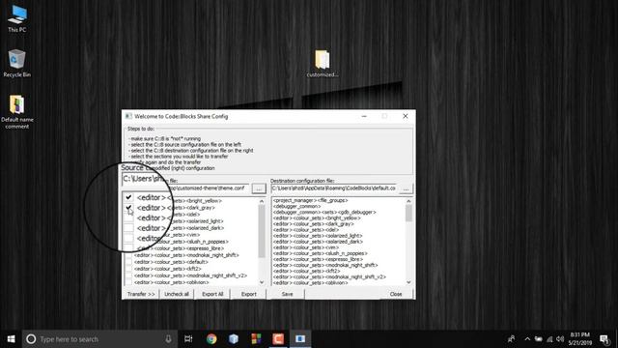This screenshot has height=348, width=618.
Task: Click the destination list scroll-up arrow
Action: (x=408, y=201)
